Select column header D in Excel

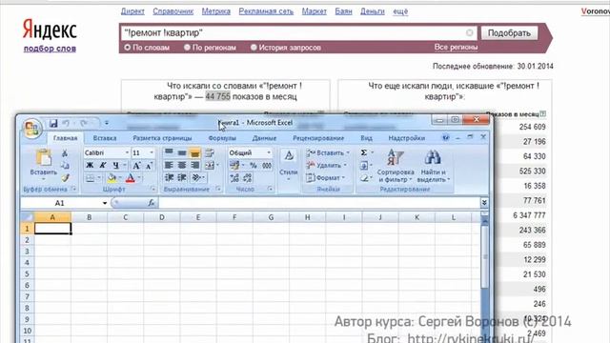(x=162, y=217)
